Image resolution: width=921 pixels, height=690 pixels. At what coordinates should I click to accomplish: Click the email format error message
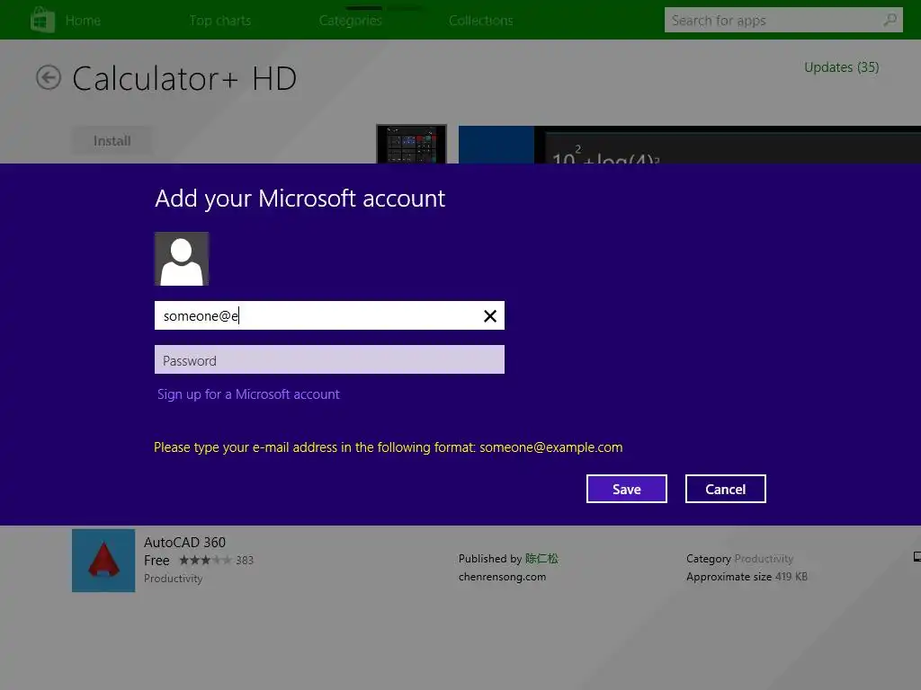(x=389, y=447)
